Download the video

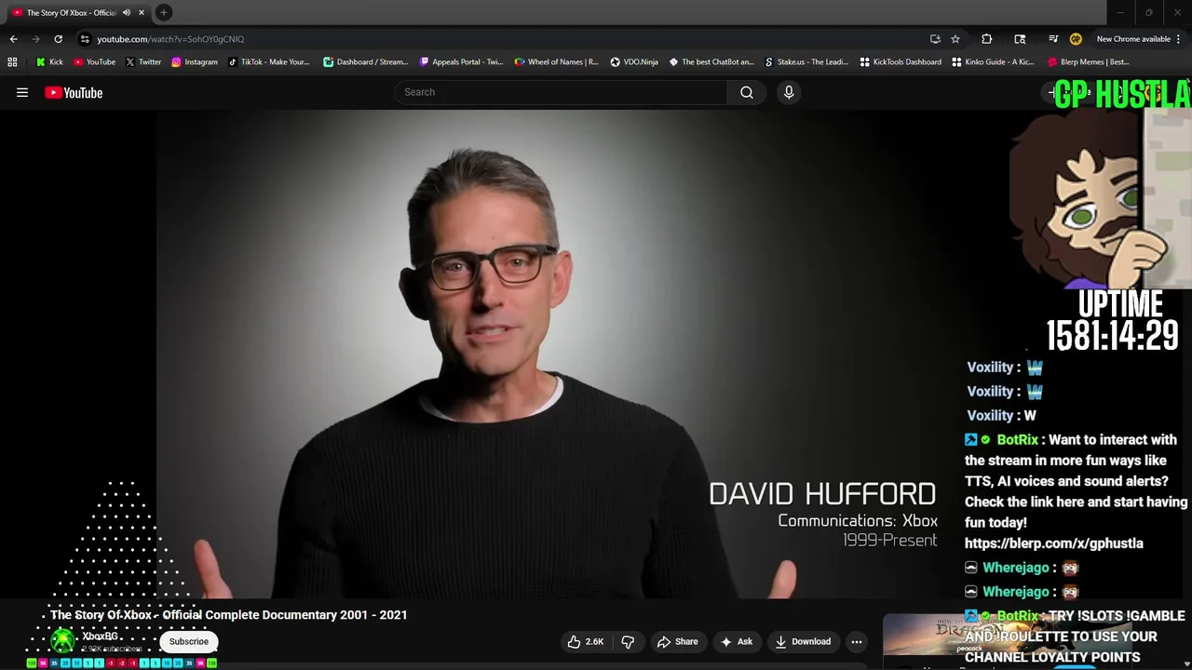tap(803, 641)
